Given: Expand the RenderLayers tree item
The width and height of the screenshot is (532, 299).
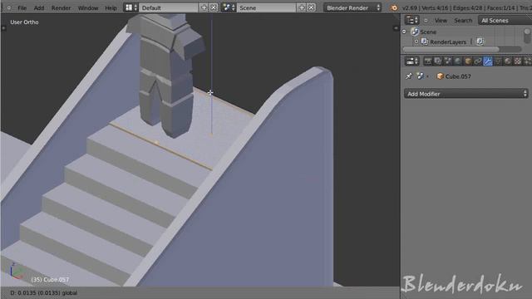Looking at the screenshot, I should [416, 42].
